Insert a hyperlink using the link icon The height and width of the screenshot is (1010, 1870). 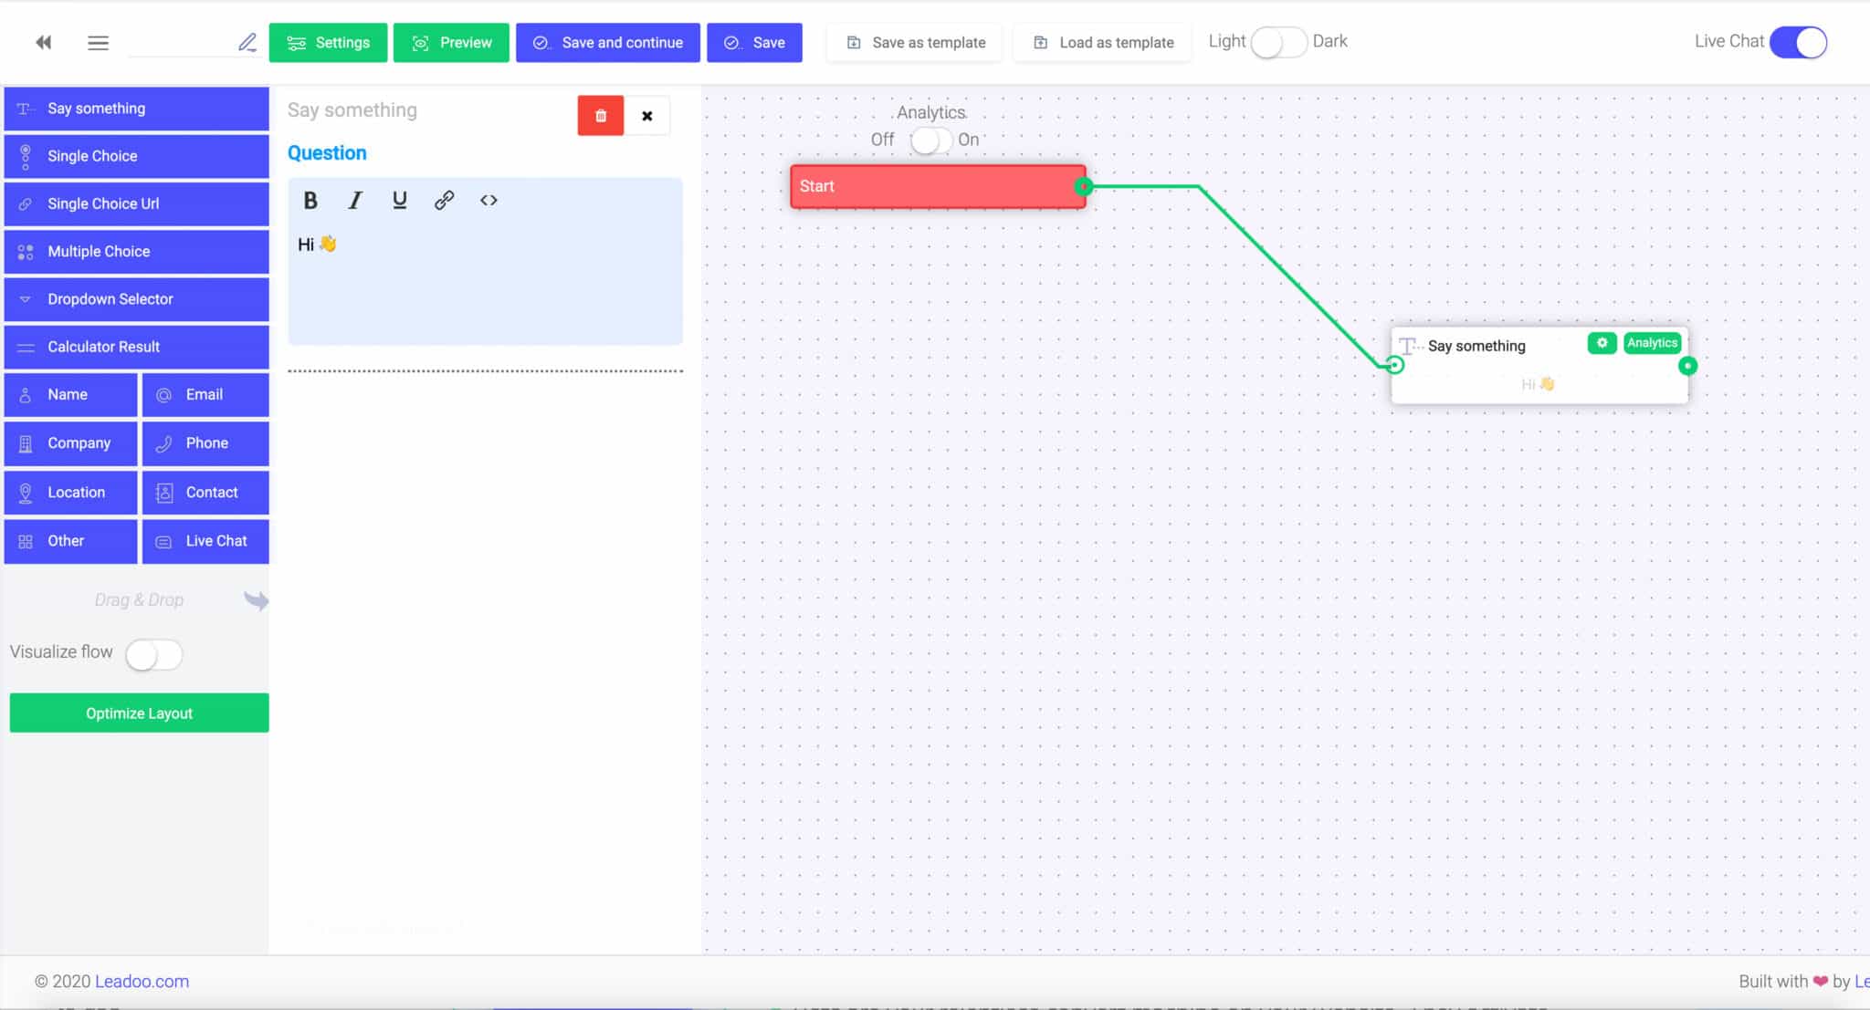[445, 200]
